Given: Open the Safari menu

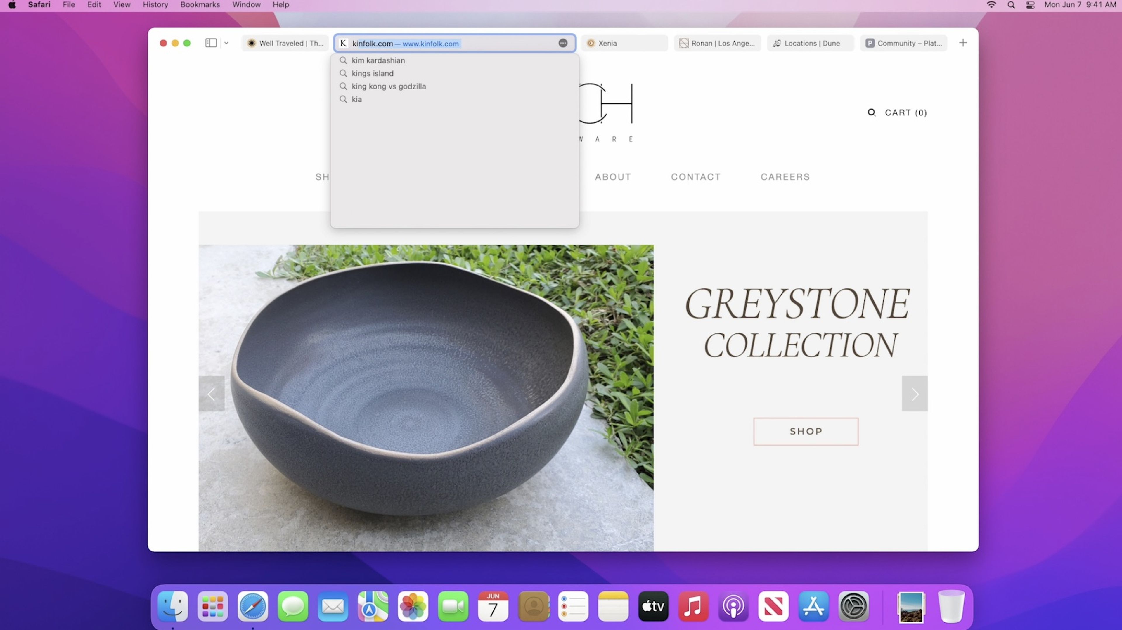Looking at the screenshot, I should (x=39, y=5).
